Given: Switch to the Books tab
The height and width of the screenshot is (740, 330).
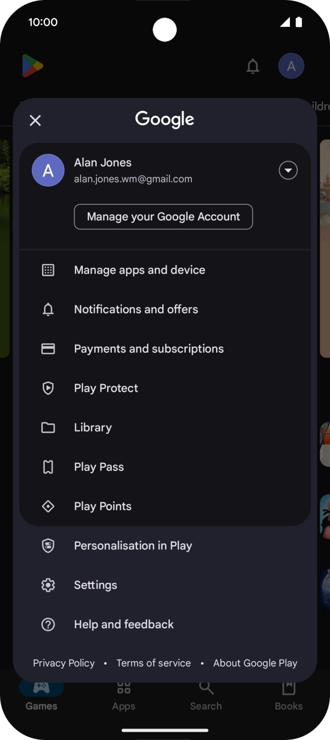Looking at the screenshot, I should pos(288,696).
